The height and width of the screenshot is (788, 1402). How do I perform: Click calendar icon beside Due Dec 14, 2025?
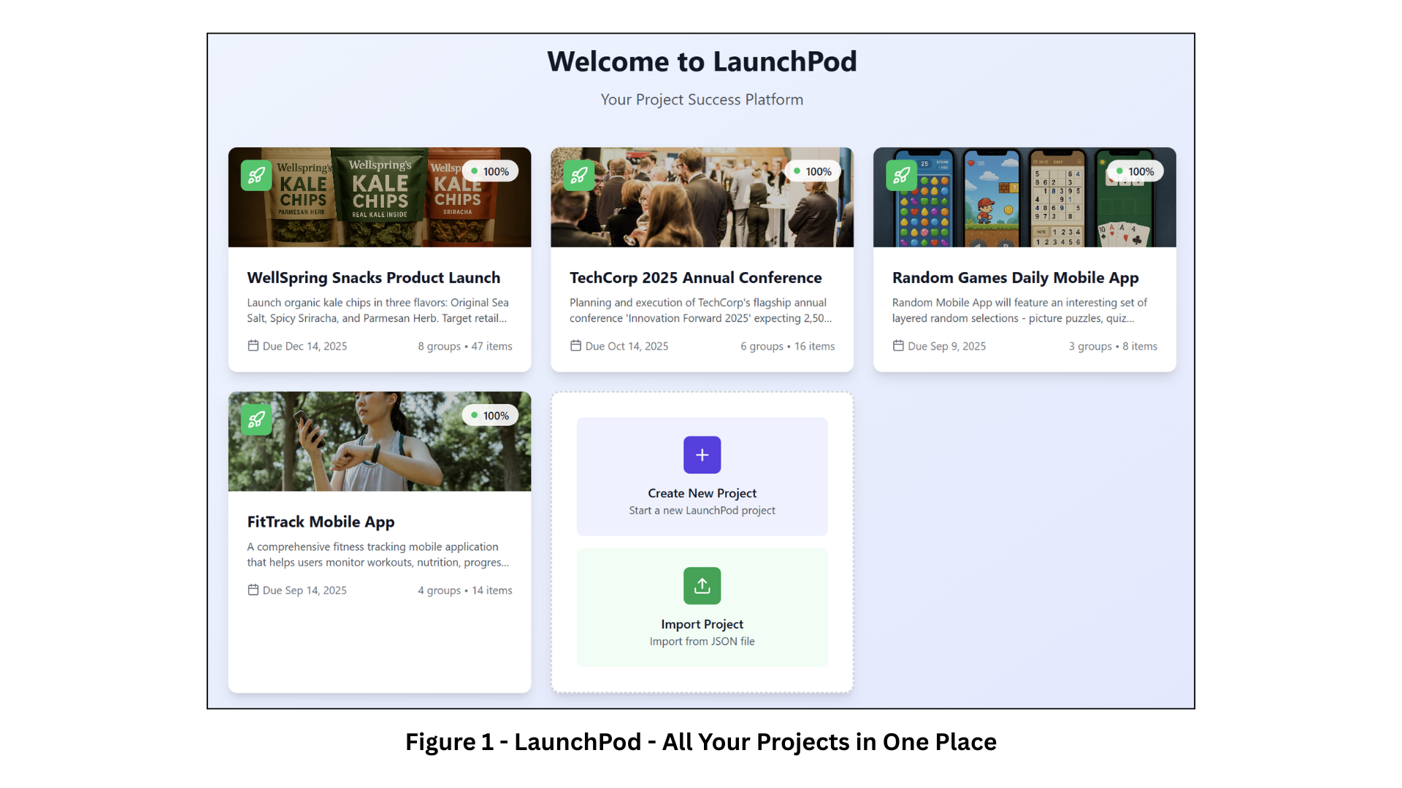(x=253, y=346)
